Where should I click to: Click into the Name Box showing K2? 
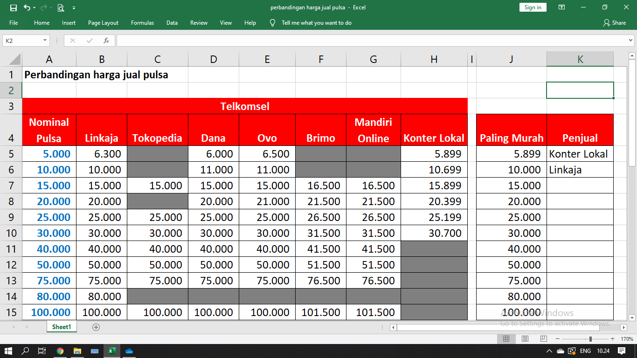22,41
